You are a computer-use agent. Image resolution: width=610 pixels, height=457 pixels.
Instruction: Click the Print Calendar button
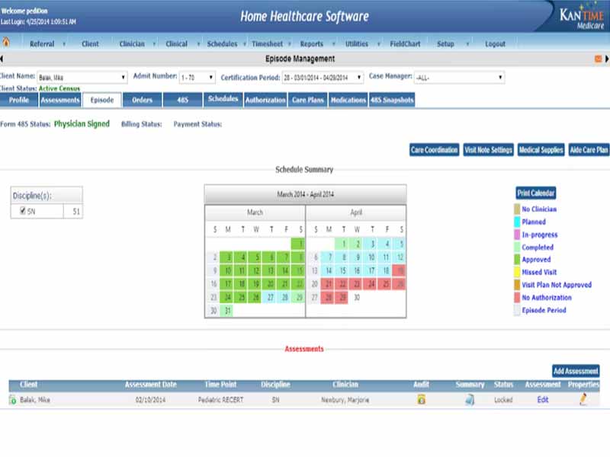coord(536,193)
